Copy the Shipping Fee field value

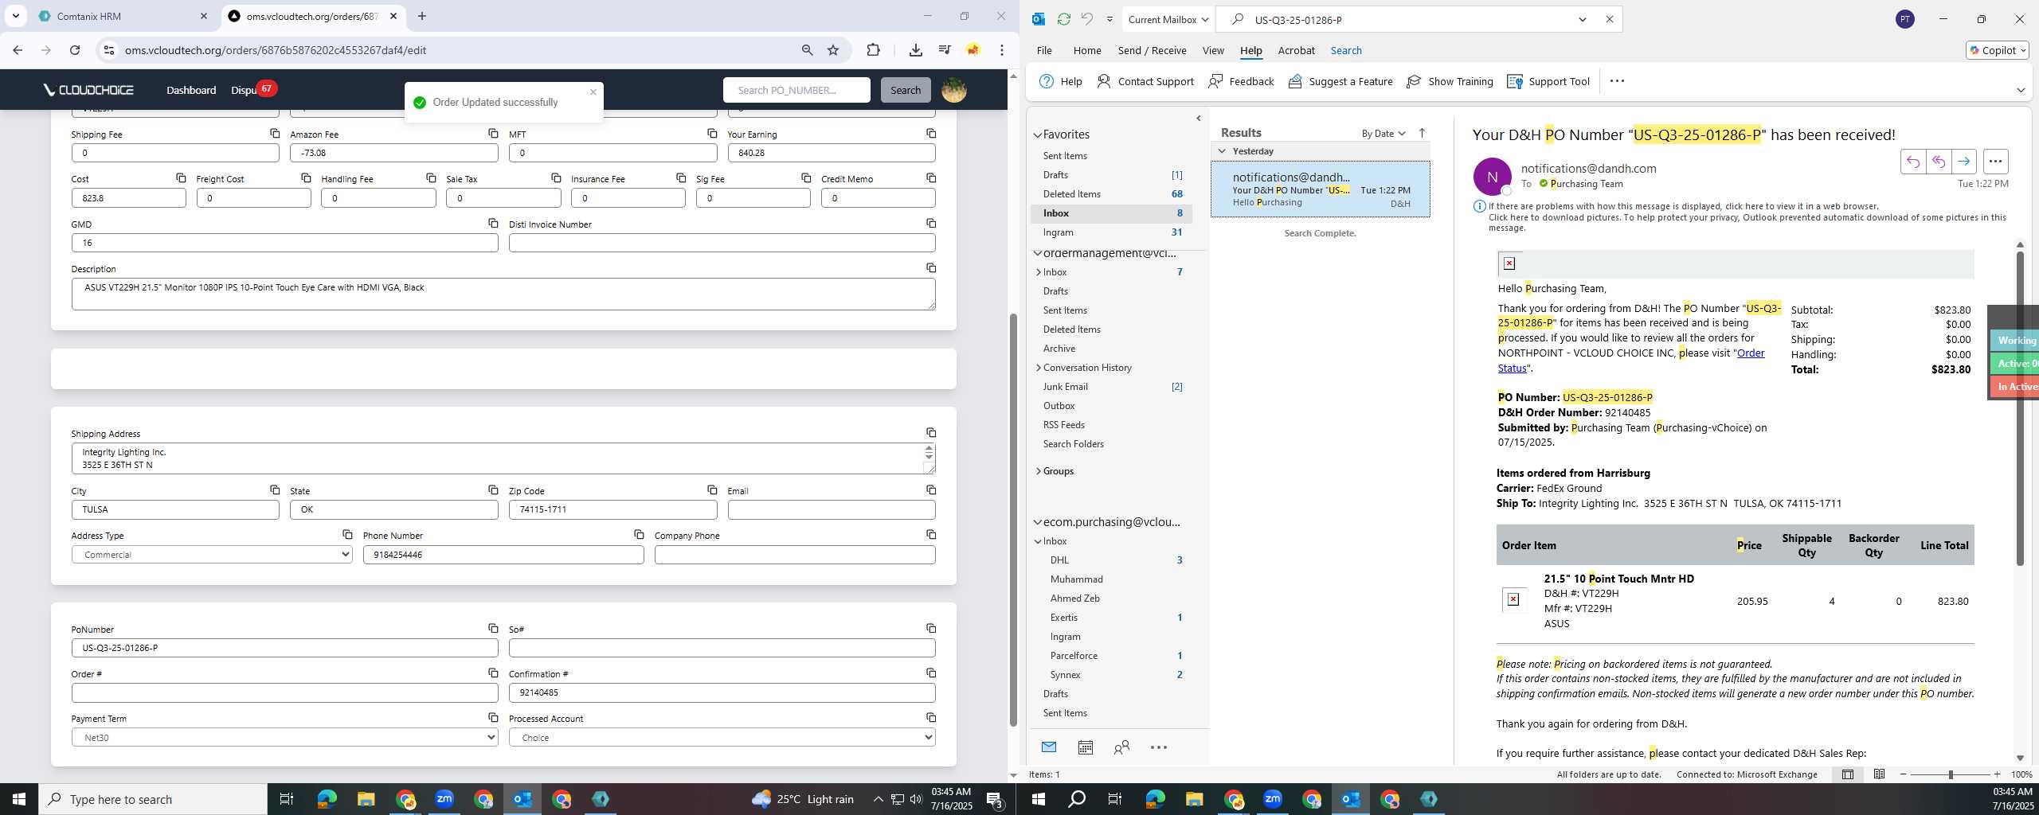(275, 134)
